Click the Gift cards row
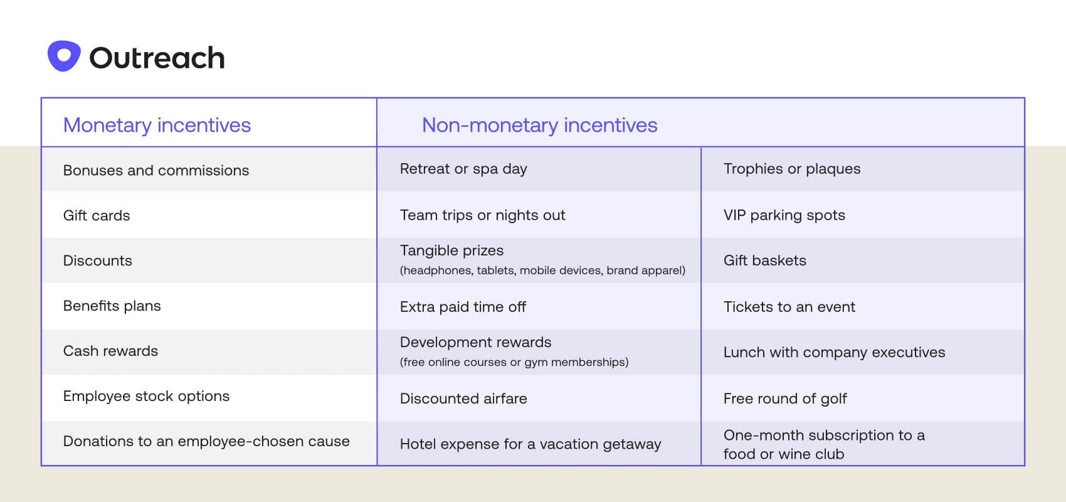Viewport: 1066px width, 502px height. 97,215
